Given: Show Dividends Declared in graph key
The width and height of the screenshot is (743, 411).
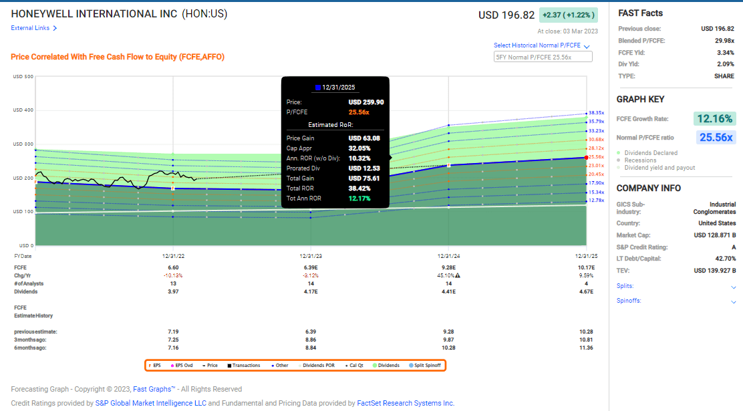Looking at the screenshot, I should click(x=647, y=152).
